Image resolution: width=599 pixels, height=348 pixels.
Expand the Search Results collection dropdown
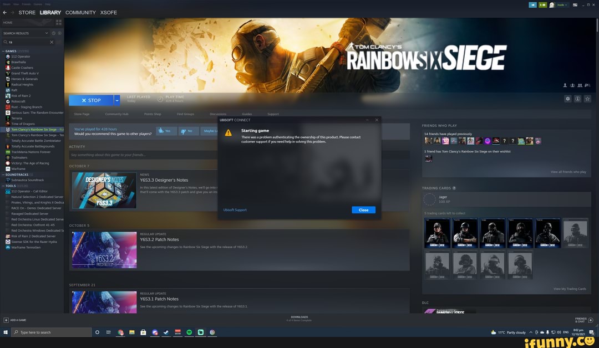[47, 33]
